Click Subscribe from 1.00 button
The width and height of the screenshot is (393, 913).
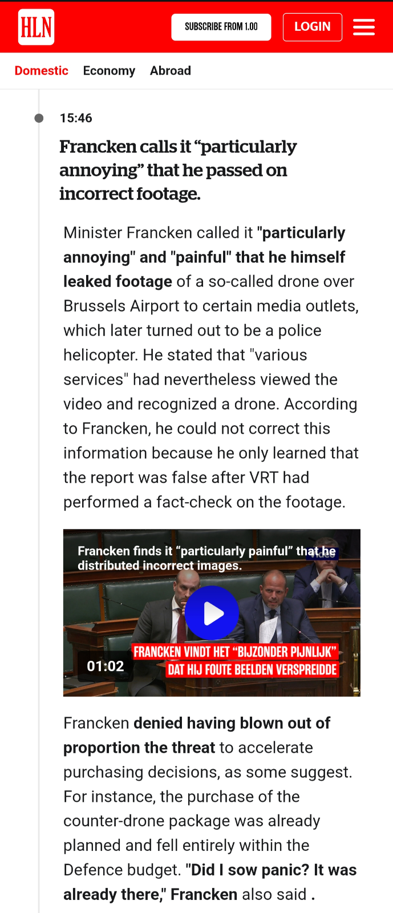pyautogui.click(x=221, y=27)
